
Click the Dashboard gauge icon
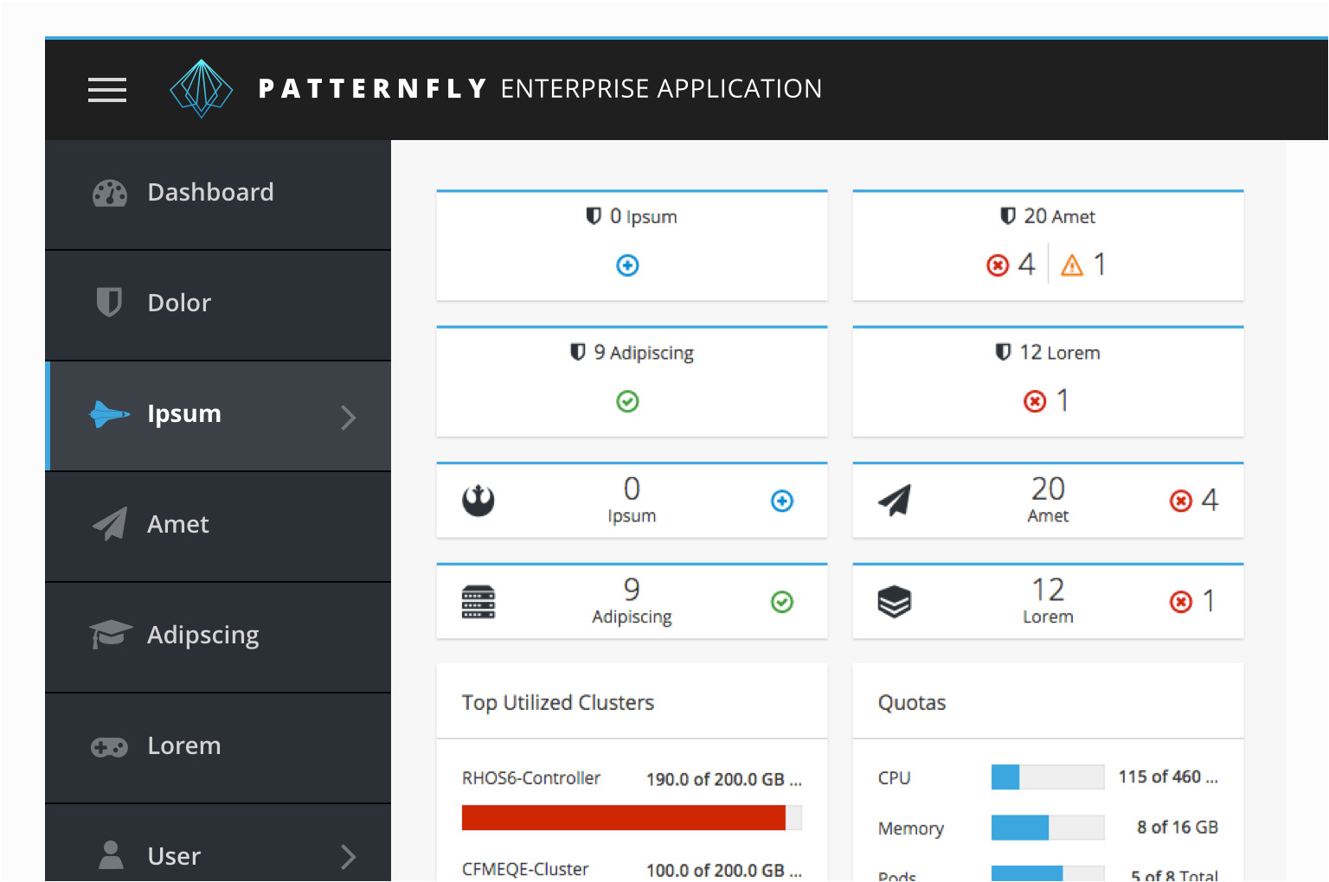click(x=110, y=193)
